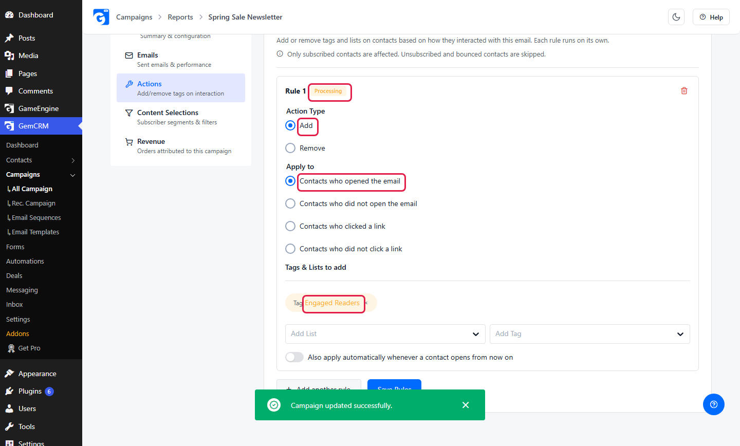Toggle dark mode with the moon icon
Viewport: 740px width, 446px height.
676,17
